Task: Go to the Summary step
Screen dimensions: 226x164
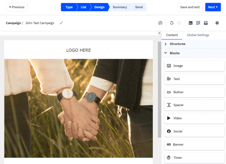Action: tap(120, 7)
